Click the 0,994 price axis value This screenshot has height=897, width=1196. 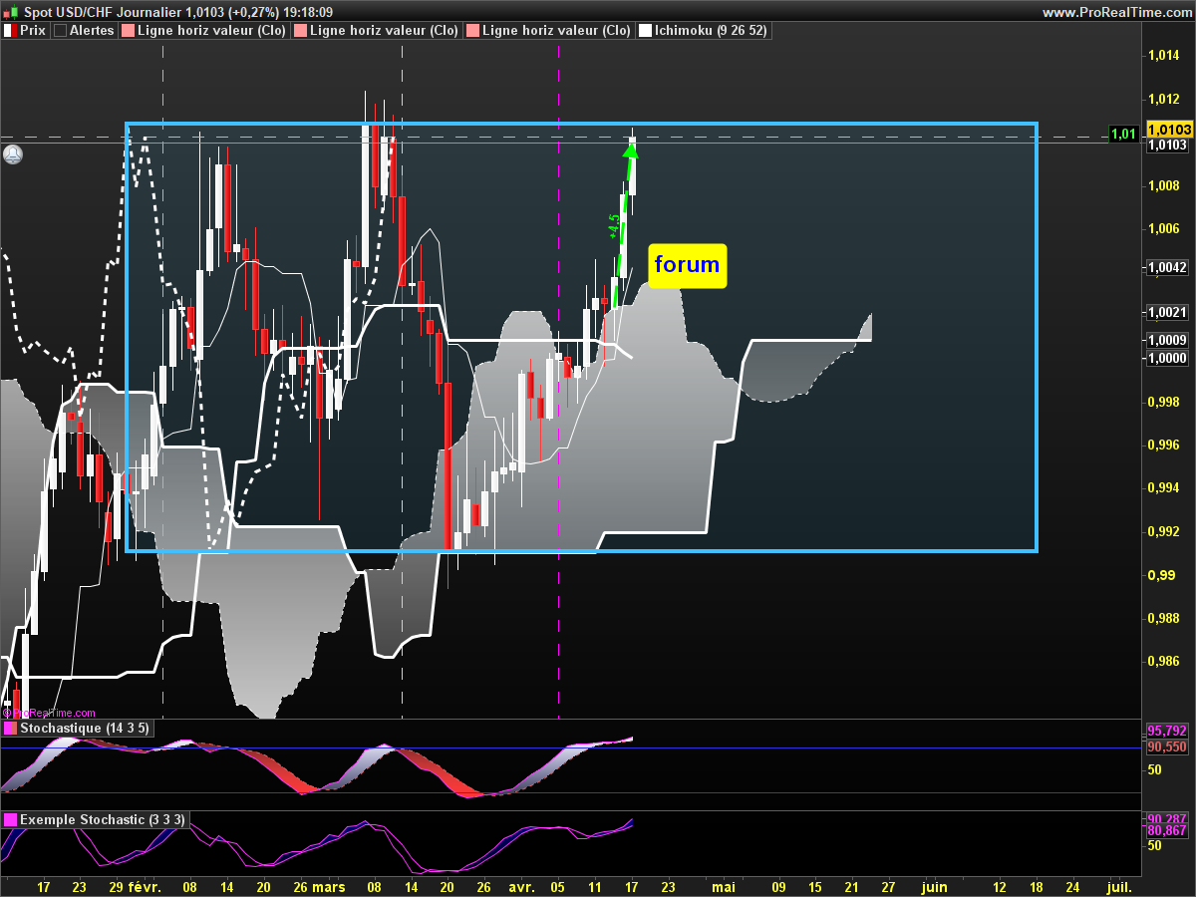coord(1164,488)
